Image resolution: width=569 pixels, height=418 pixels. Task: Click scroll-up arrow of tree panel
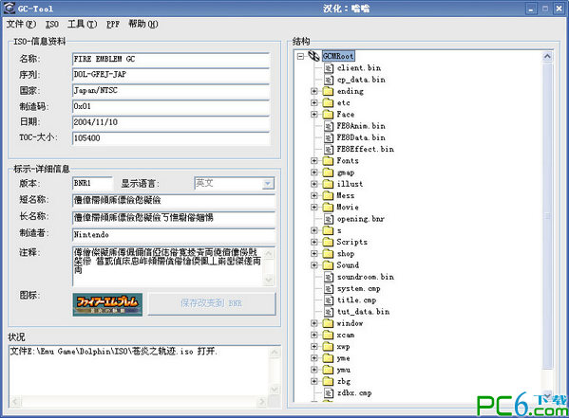547,57
